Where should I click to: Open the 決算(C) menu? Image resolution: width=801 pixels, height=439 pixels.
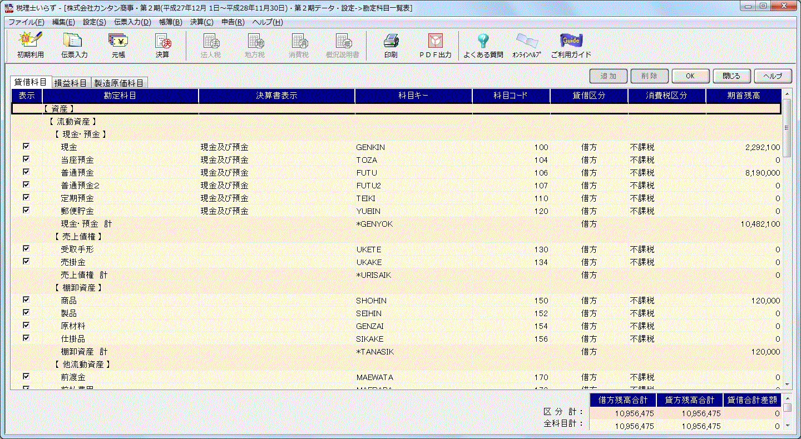coord(201,22)
